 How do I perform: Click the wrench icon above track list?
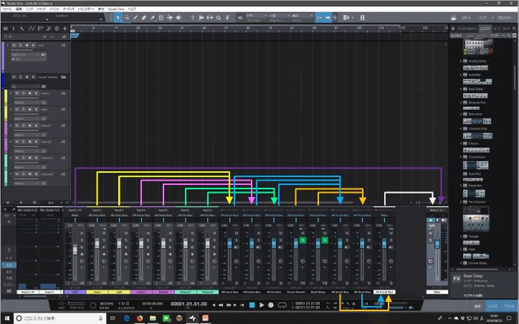pos(22,28)
